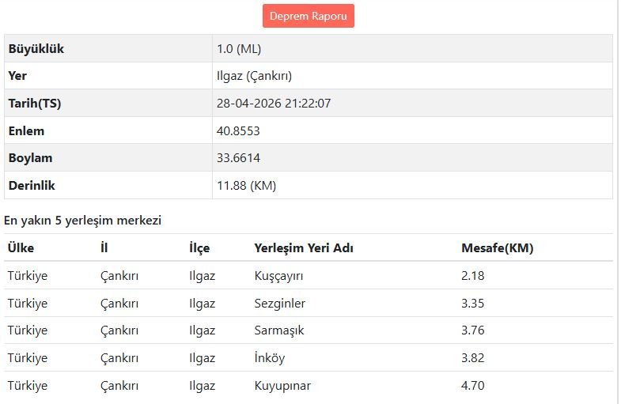Click the Sarmaşık settlement name

pos(278,330)
